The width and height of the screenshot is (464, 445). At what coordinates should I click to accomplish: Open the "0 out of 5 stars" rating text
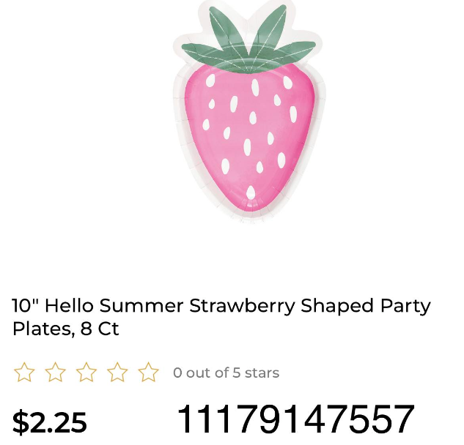[x=226, y=373]
